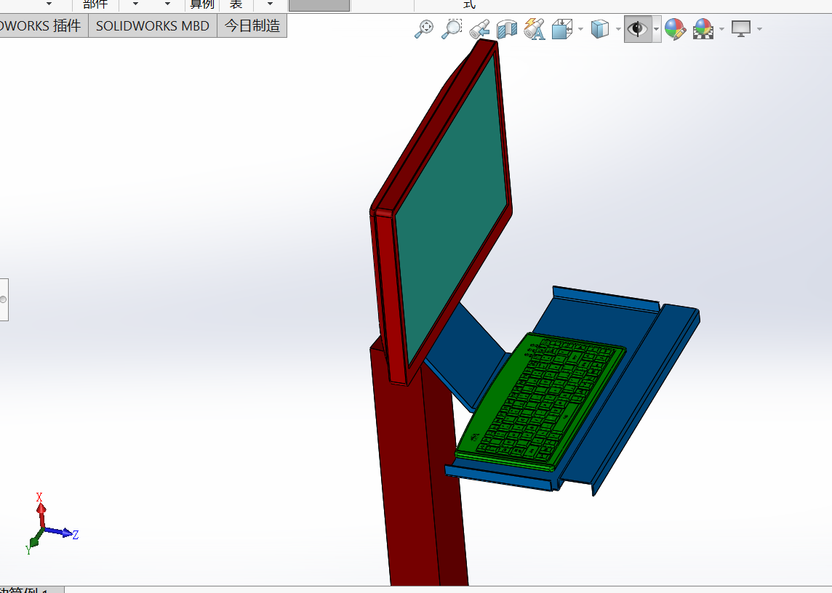Screen dimensions: 832x593
Task: Select the green keyboard model
Action: point(541,400)
